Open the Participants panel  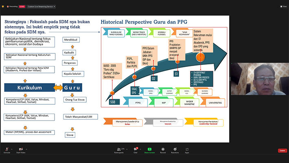119,150
